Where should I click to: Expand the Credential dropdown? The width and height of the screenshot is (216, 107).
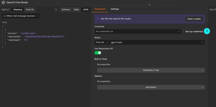coord(138,31)
